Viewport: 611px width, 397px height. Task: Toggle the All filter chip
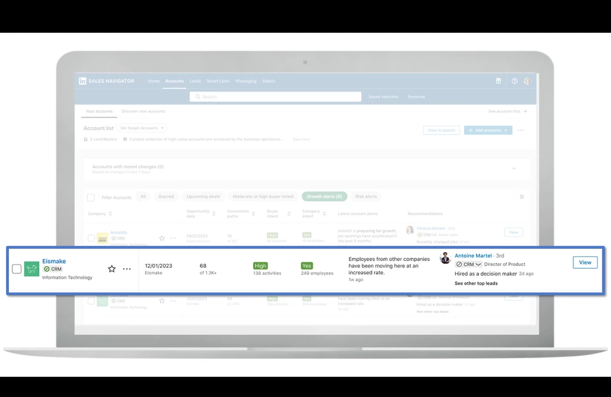pyautogui.click(x=143, y=196)
